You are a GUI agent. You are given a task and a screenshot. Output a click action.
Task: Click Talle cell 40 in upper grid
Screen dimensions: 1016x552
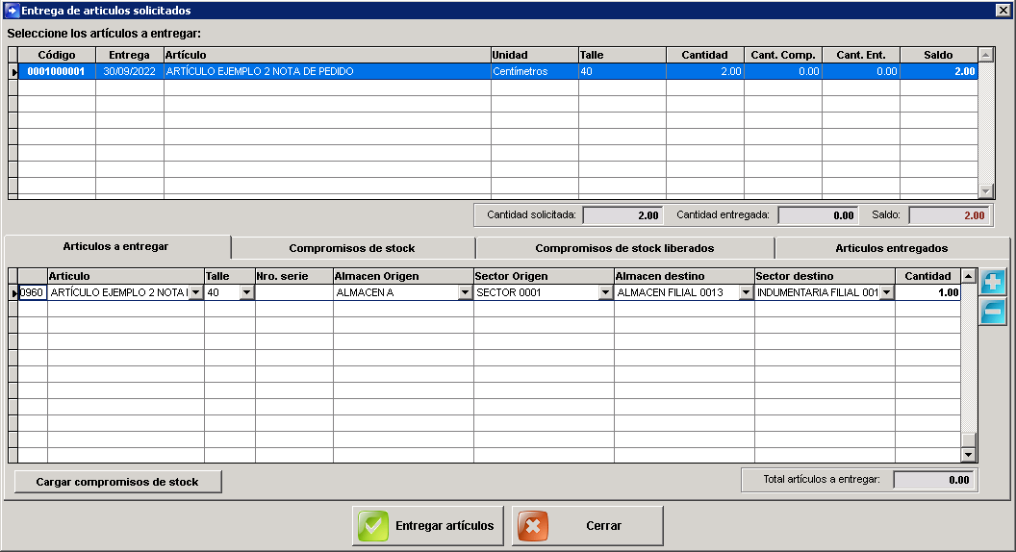(x=622, y=71)
